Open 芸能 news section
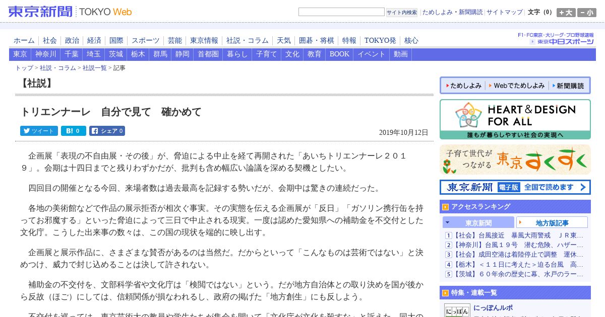 (175, 40)
